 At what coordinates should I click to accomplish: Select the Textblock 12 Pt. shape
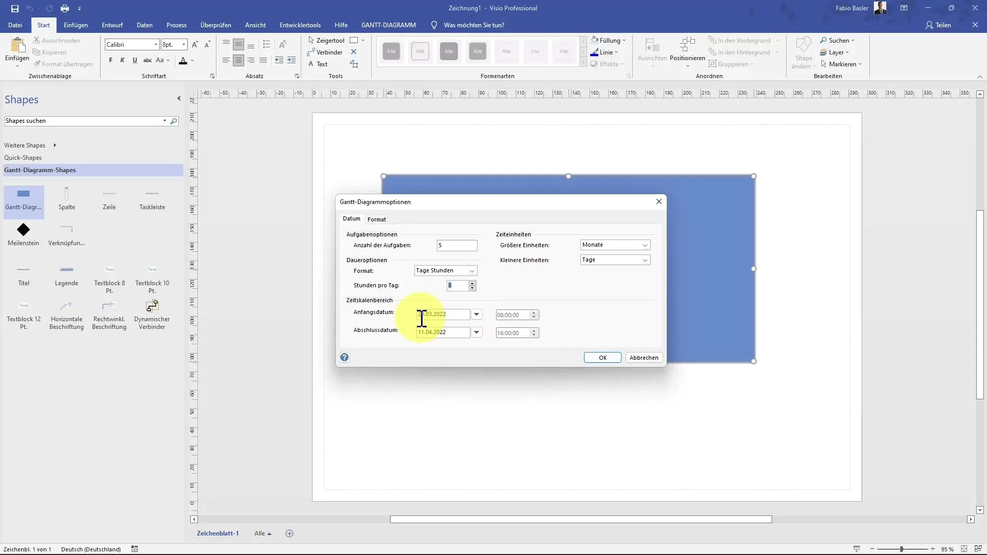[x=24, y=315]
